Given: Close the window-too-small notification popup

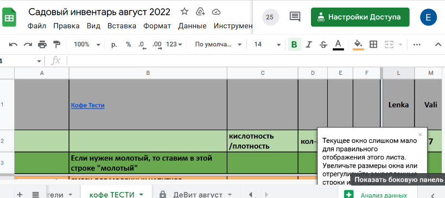Looking at the screenshot, I should (x=421, y=135).
